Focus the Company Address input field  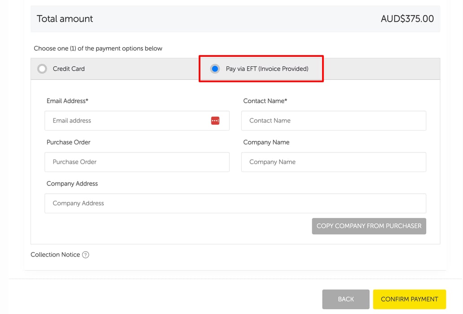point(236,203)
